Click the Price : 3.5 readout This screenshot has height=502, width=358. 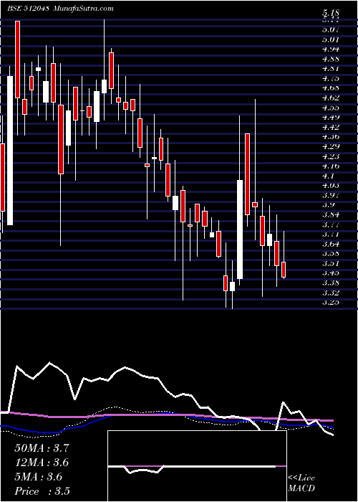[x=42, y=491]
